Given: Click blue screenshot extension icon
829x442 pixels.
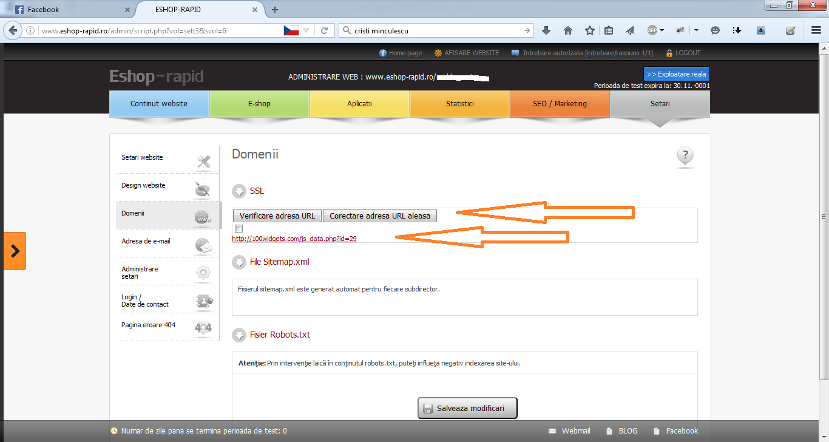Looking at the screenshot, I should pyautogui.click(x=761, y=30).
